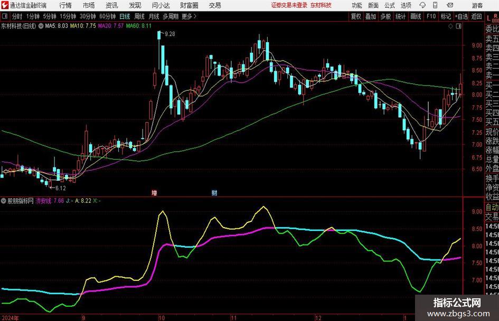Click the 画线 draw line button
Screen dimensions: 499x321
click(416, 16)
